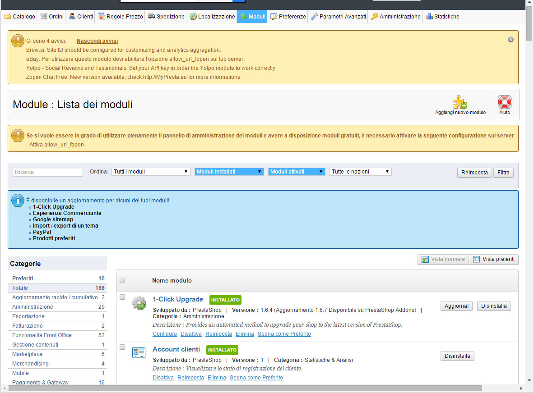Click the warning icon beside allow_url_fopen notice

(18, 135)
